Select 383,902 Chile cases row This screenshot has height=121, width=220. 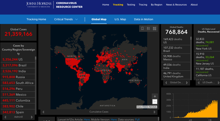18,106
